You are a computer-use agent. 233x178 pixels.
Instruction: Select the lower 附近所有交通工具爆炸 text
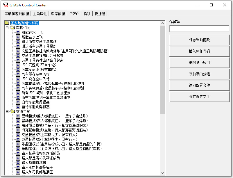point(39,46)
